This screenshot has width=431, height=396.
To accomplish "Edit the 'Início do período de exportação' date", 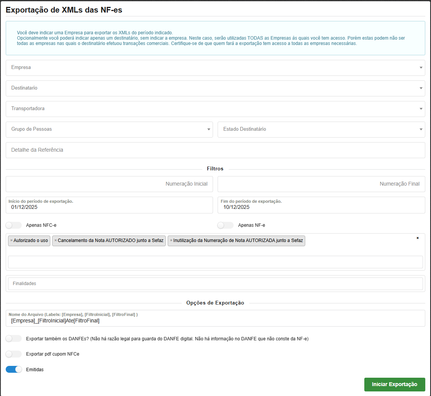I will coord(109,207).
